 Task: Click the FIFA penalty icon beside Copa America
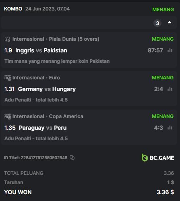8,116
